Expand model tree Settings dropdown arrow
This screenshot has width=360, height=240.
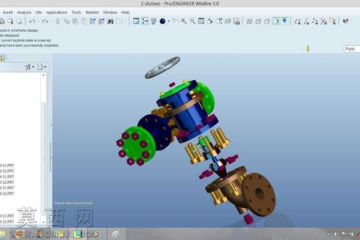coord(33,67)
